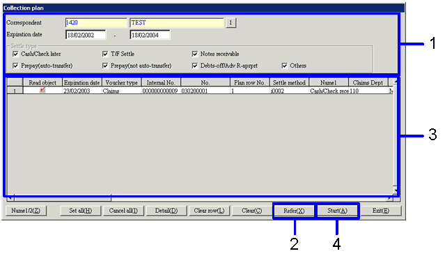Click the end Expiration date 18/02/2004 field
The width and height of the screenshot is (445, 256).
pos(150,35)
